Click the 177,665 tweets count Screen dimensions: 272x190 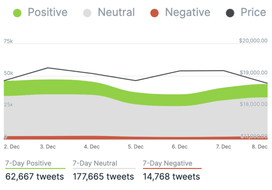[x=103, y=177]
